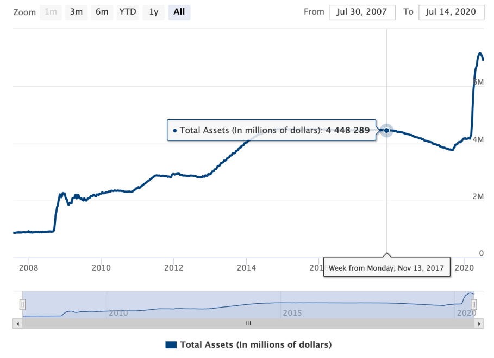This screenshot has height=358, width=494.
Task: Click the right navigator resize handle
Action: (474, 304)
